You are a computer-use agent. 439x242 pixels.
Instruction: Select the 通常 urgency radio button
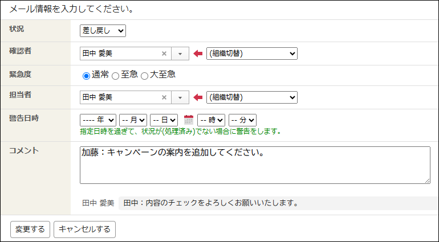coord(86,76)
